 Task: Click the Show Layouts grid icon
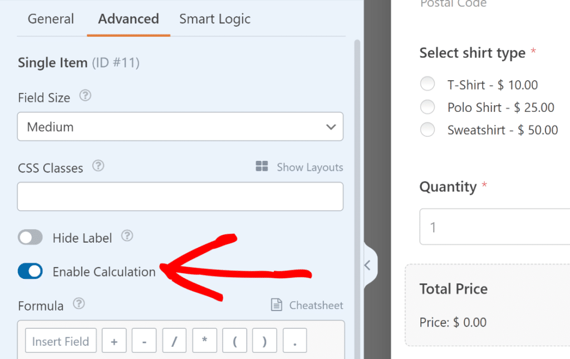[262, 166]
